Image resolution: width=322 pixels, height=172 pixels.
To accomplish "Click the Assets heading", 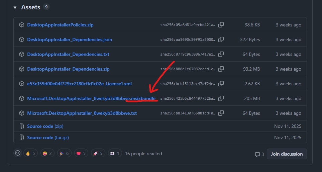I will [x=31, y=7].
